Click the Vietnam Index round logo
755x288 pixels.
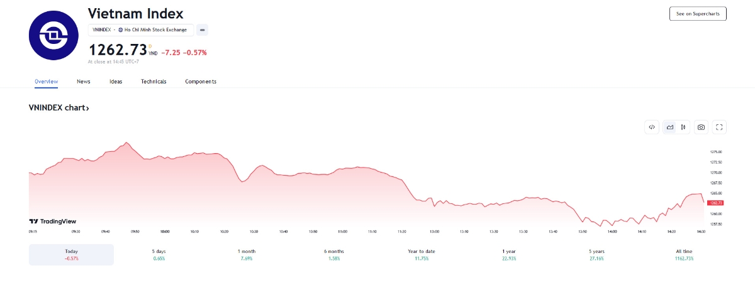pos(53,36)
